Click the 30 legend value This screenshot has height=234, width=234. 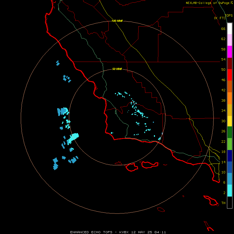pos(223,121)
